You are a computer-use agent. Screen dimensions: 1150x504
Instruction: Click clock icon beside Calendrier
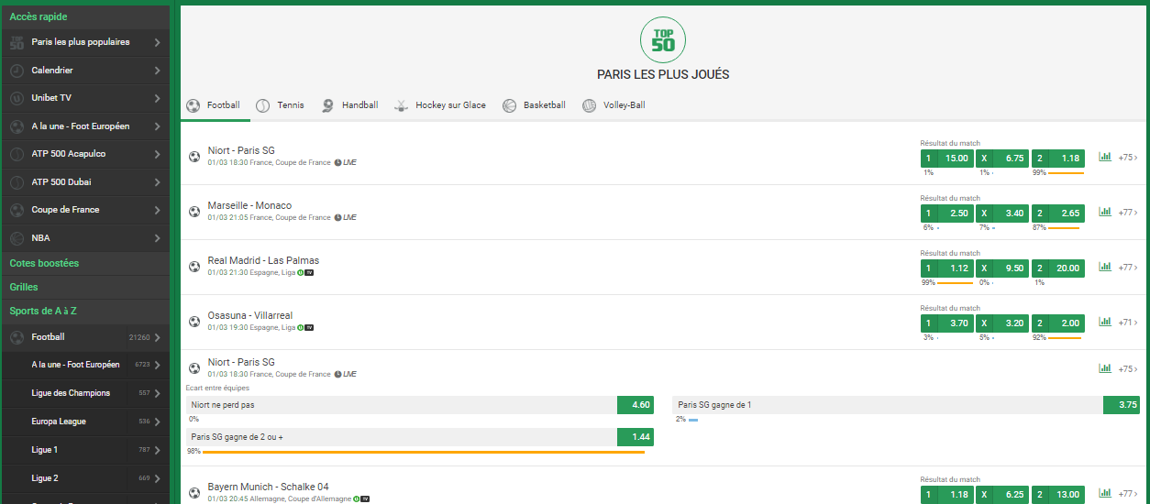17,71
